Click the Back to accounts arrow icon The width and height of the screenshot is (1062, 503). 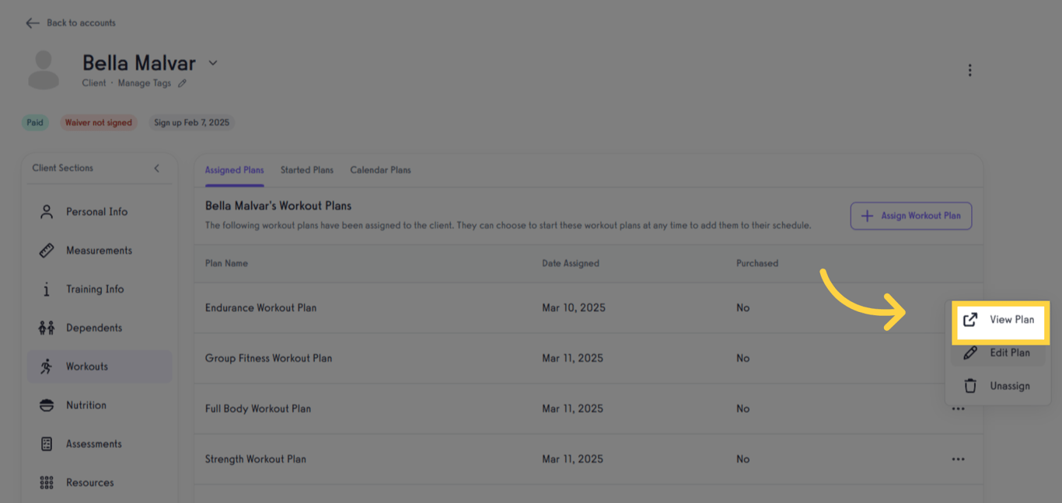[x=32, y=23]
